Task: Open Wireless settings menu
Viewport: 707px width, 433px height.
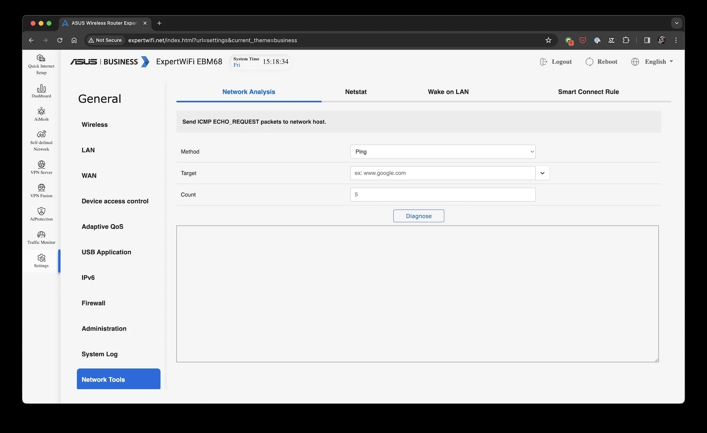Action: point(95,125)
